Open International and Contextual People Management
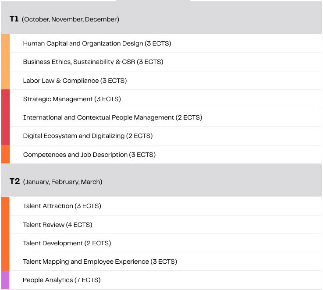 [x=112, y=117]
